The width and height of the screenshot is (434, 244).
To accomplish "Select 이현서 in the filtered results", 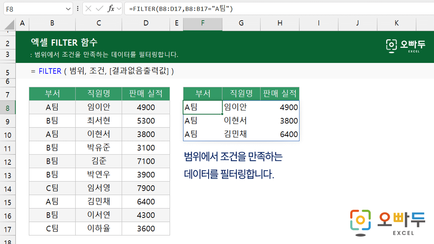I will click(241, 121).
